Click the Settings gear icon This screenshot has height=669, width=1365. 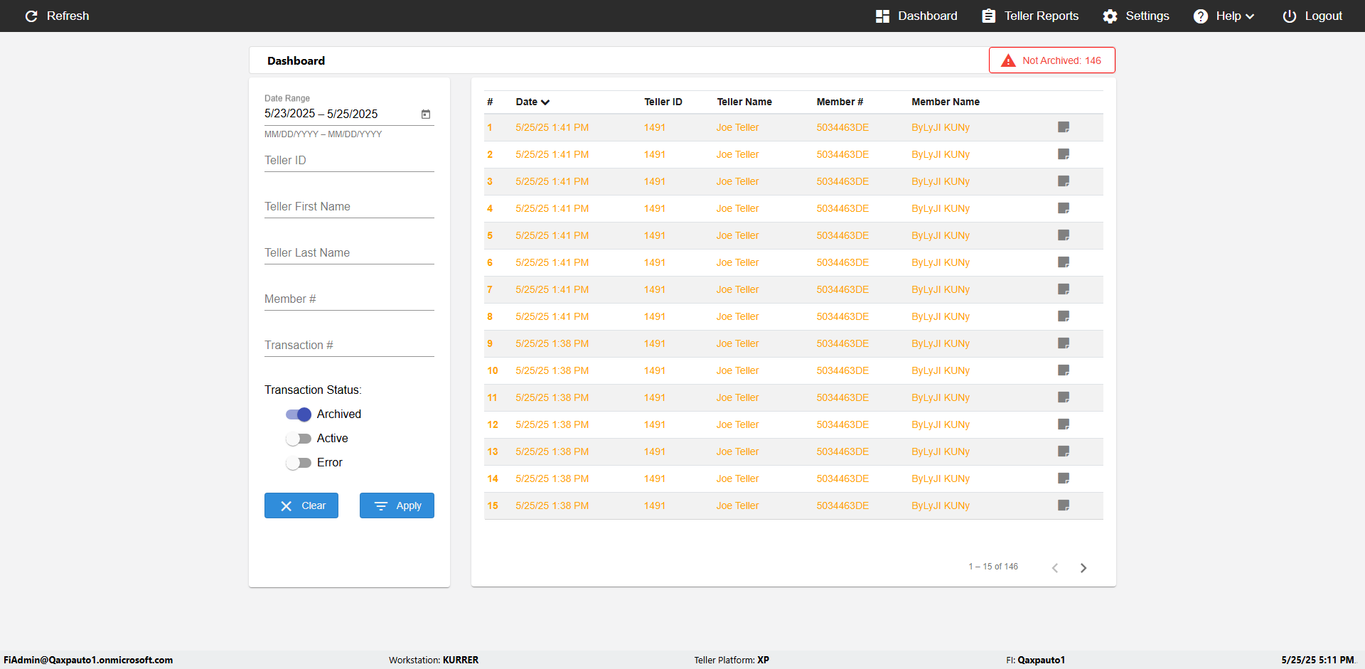point(1110,16)
